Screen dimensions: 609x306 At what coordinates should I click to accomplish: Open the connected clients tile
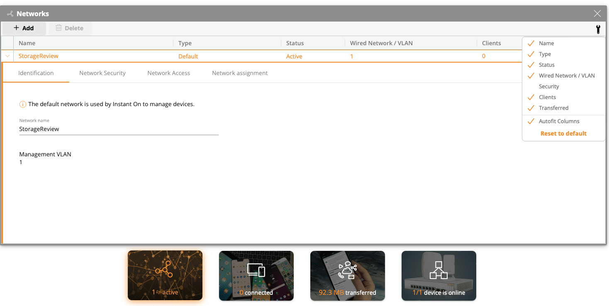[256, 275]
